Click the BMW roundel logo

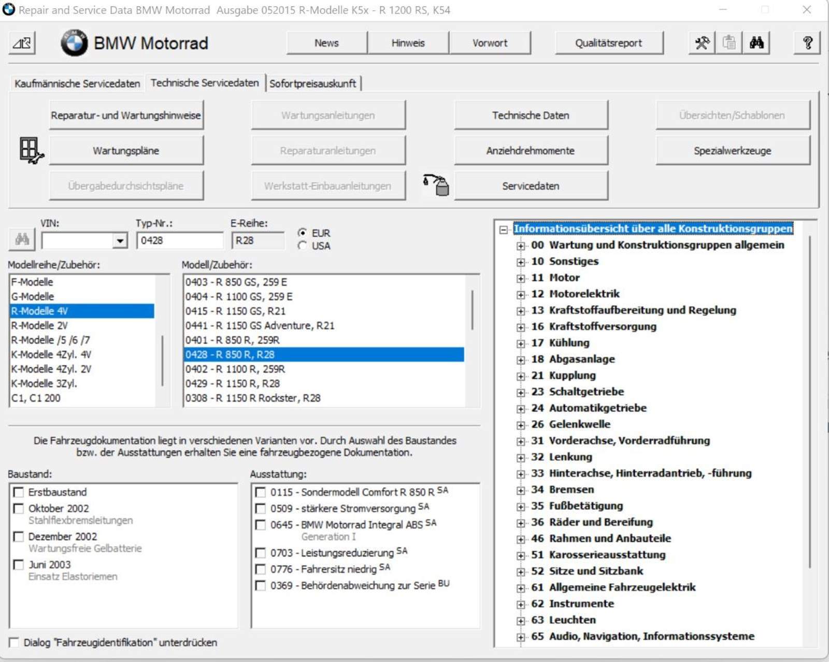[74, 43]
